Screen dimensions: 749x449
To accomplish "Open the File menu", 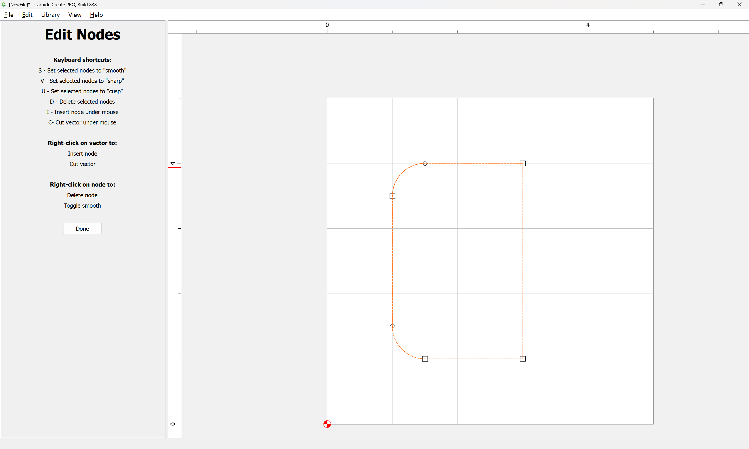I will (9, 15).
